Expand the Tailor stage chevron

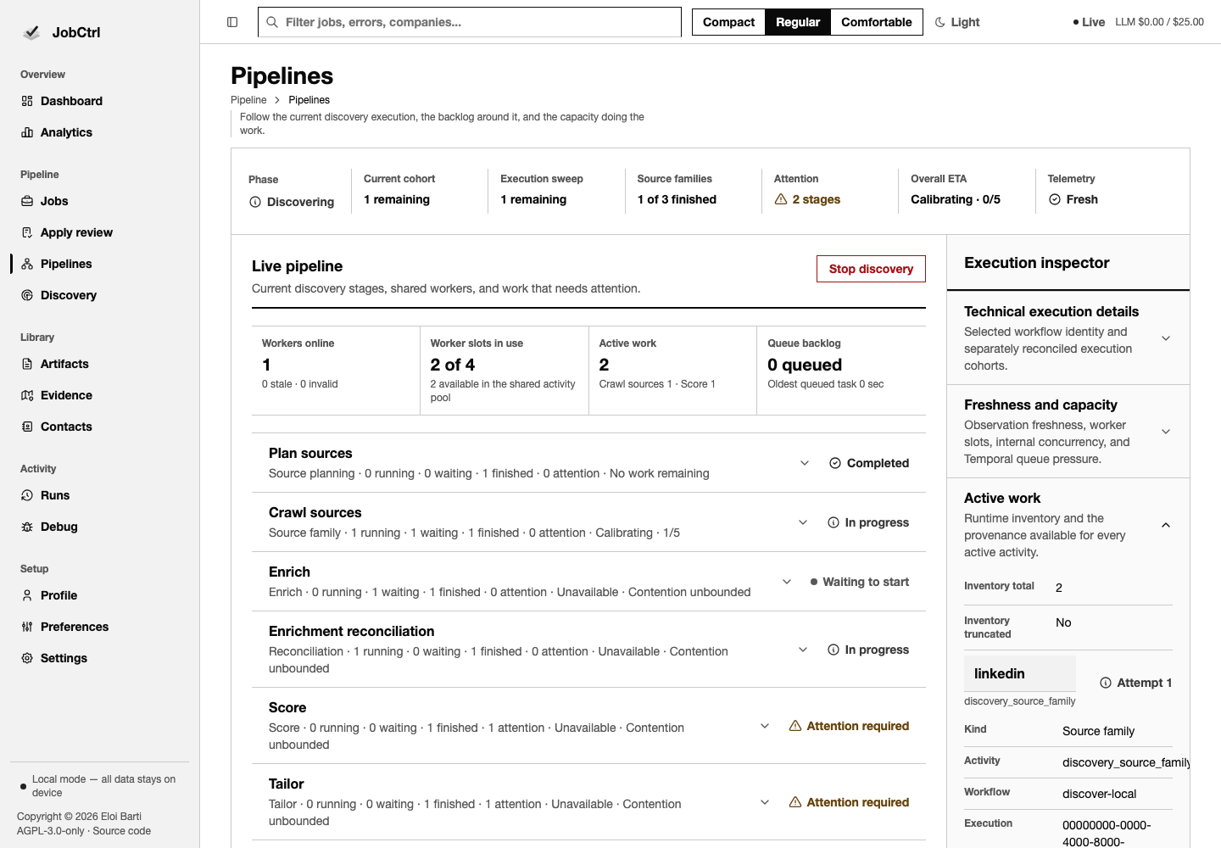coord(765,802)
